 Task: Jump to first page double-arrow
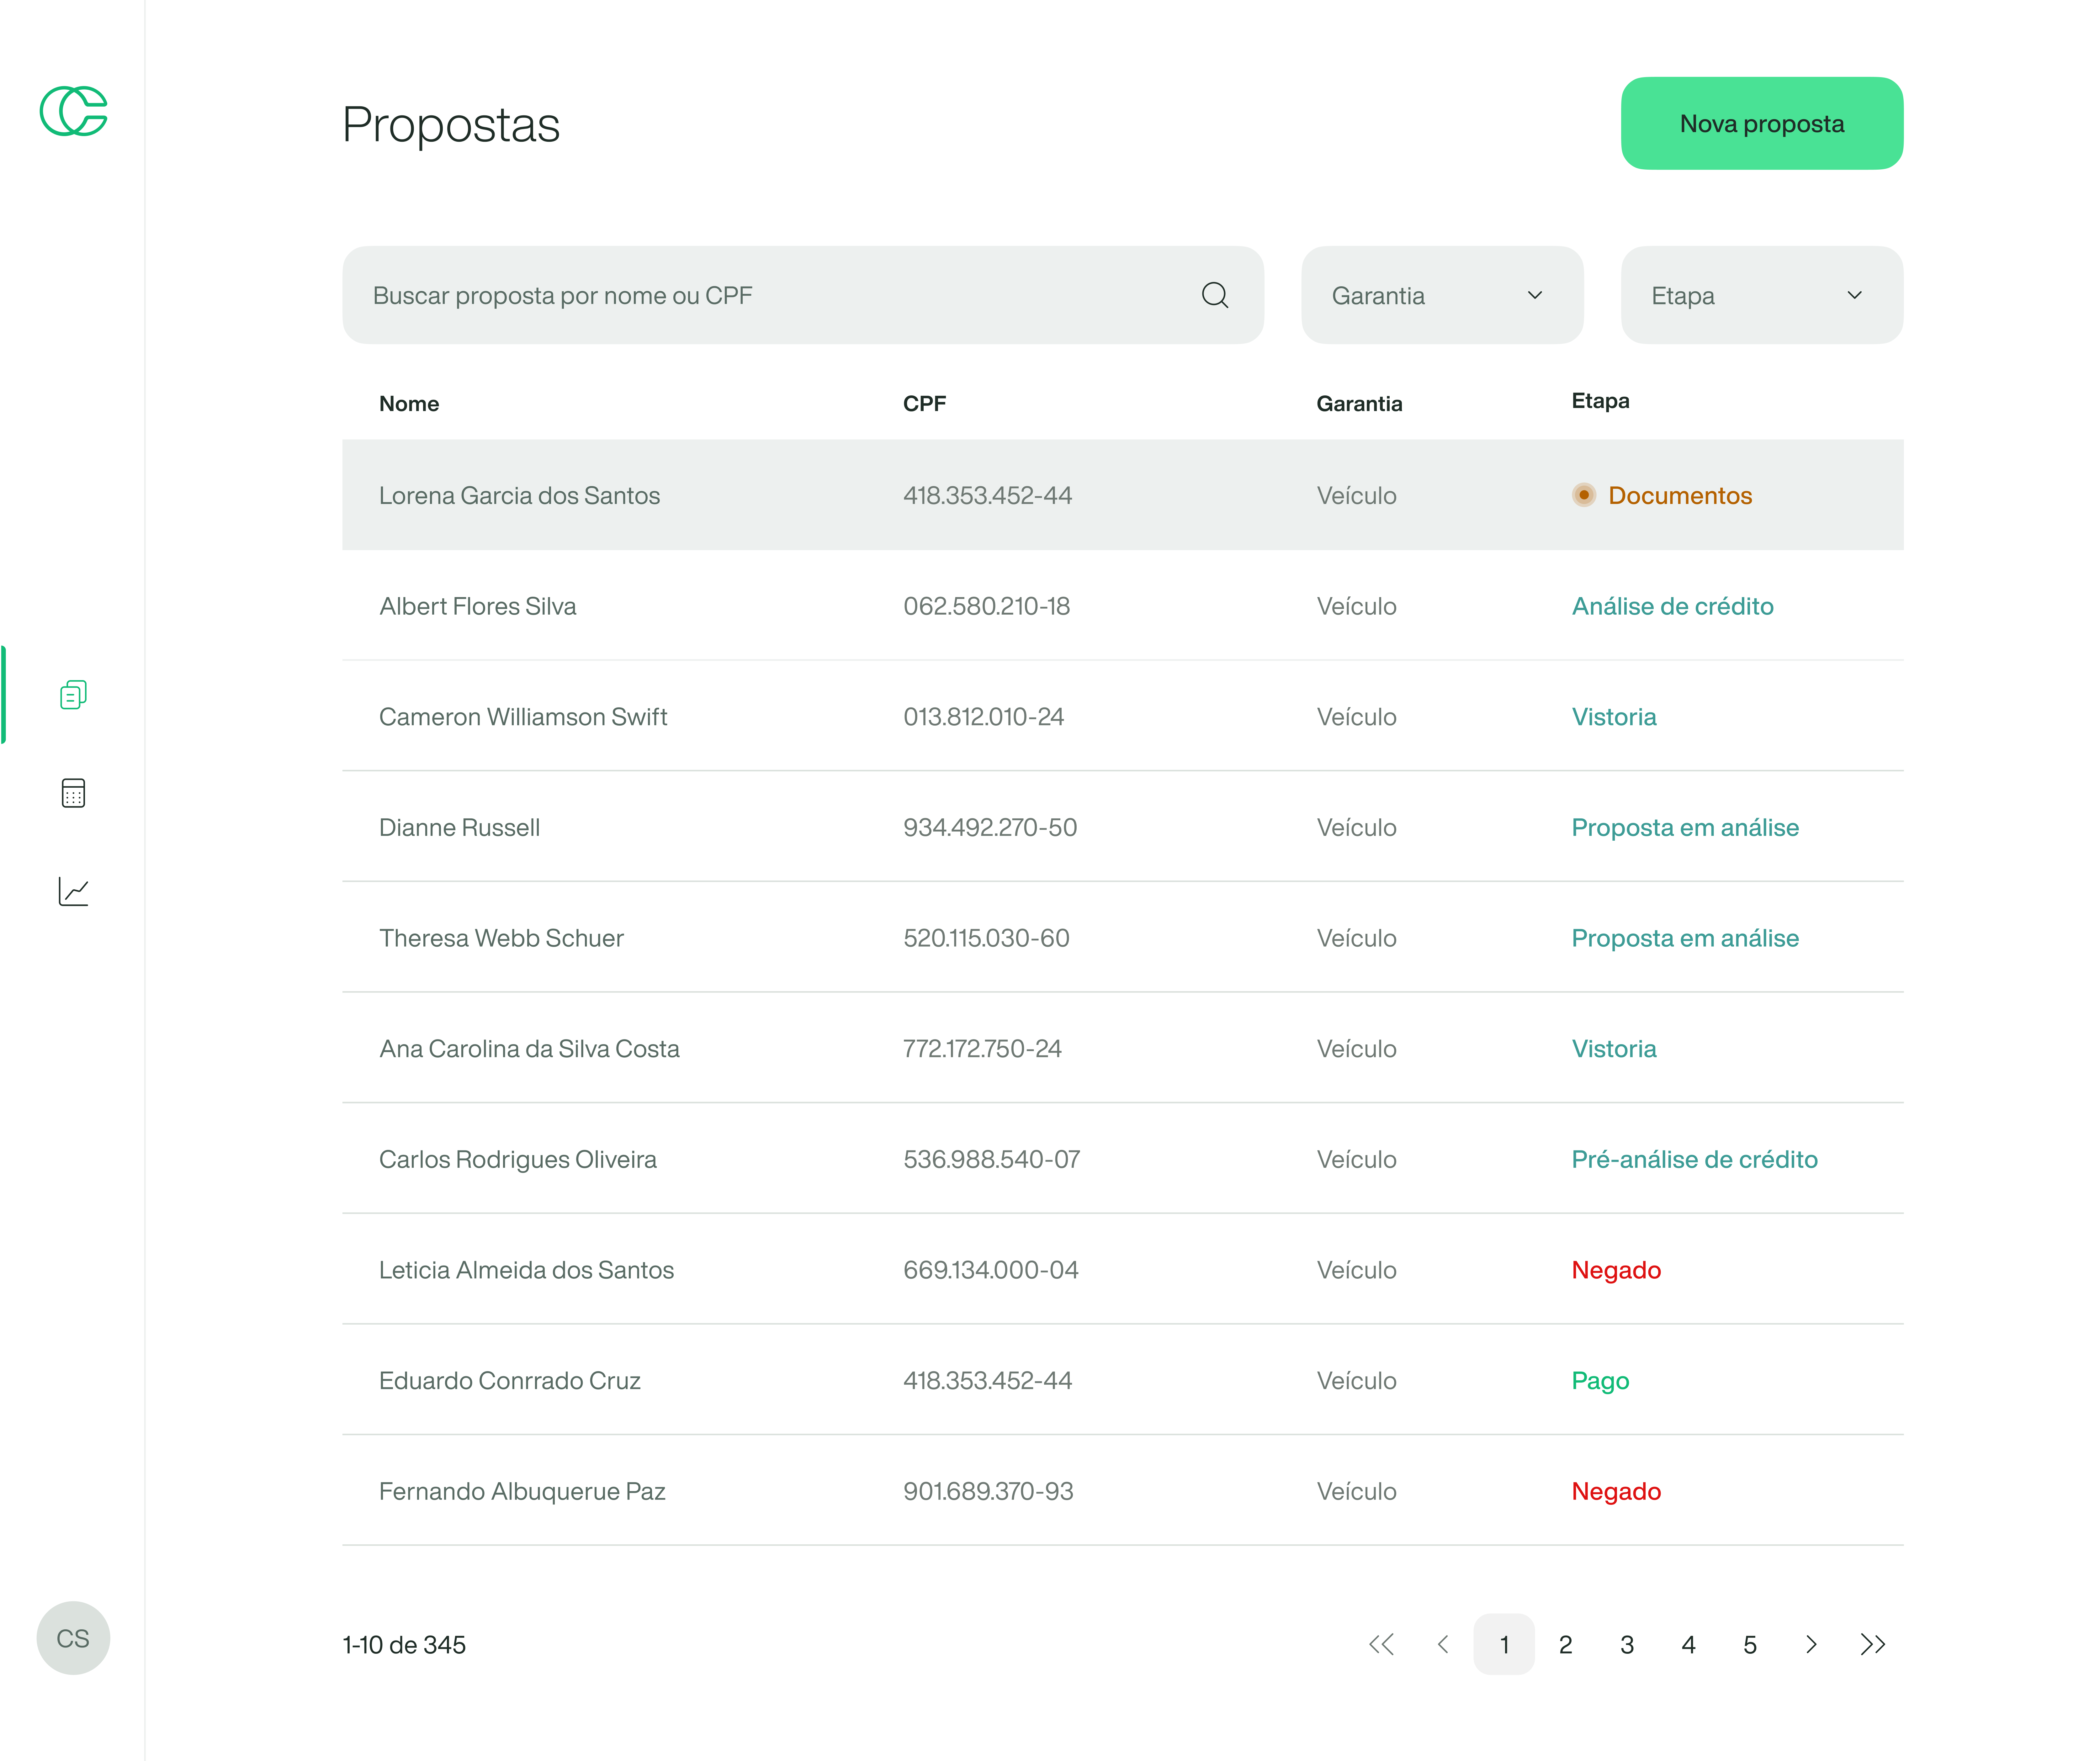[1381, 1644]
